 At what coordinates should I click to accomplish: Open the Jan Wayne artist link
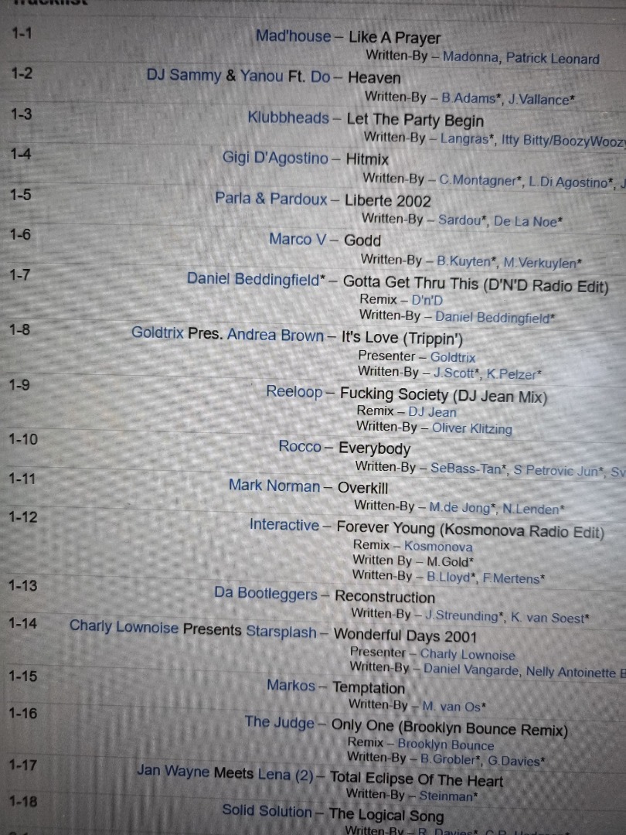[x=173, y=771]
